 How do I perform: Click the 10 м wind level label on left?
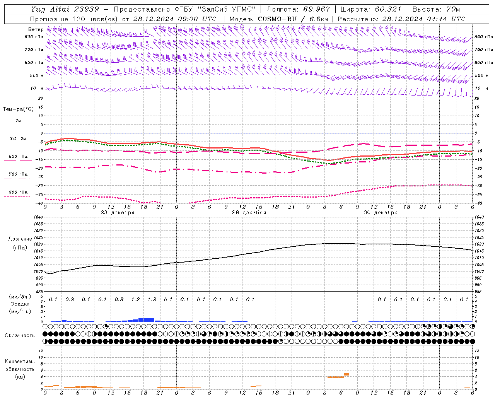pos(37,88)
